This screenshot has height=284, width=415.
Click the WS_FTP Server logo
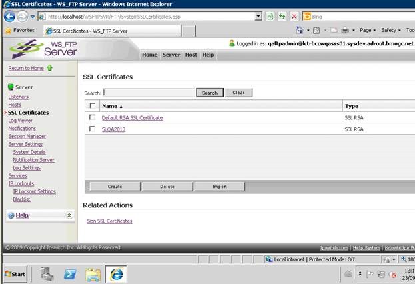[43, 49]
